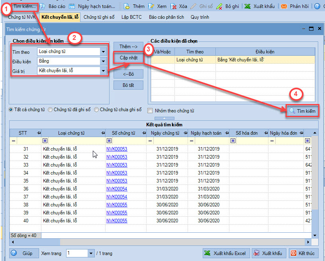Open the Xem trang page dropdown

click(x=90, y=253)
